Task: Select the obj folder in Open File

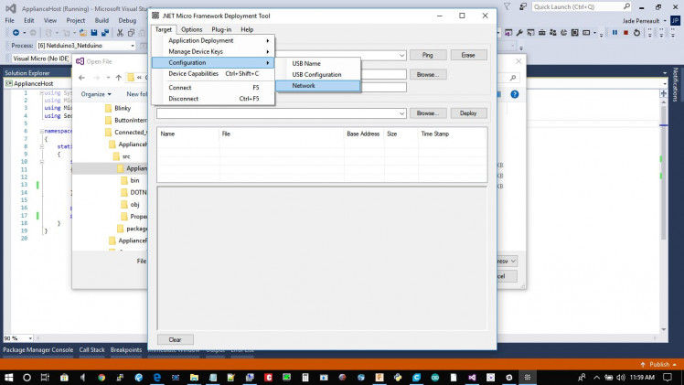Action: click(x=130, y=205)
